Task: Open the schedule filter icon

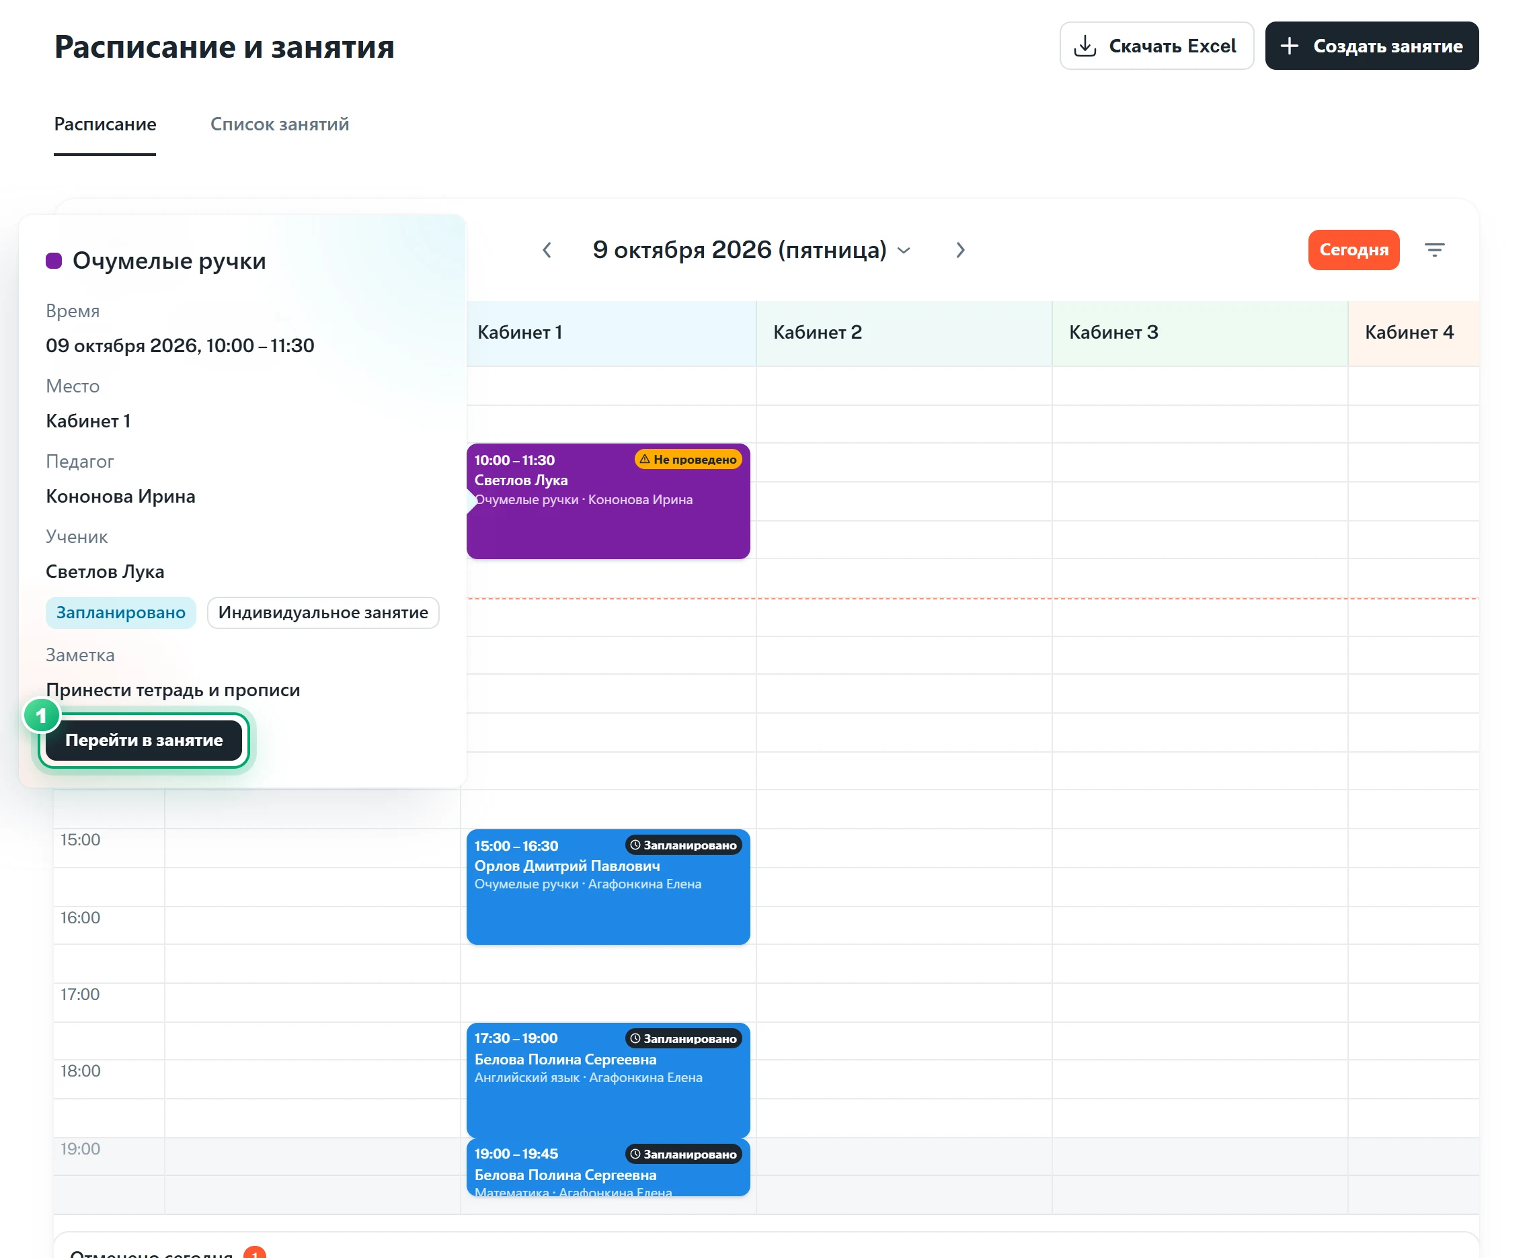Action: point(1433,250)
